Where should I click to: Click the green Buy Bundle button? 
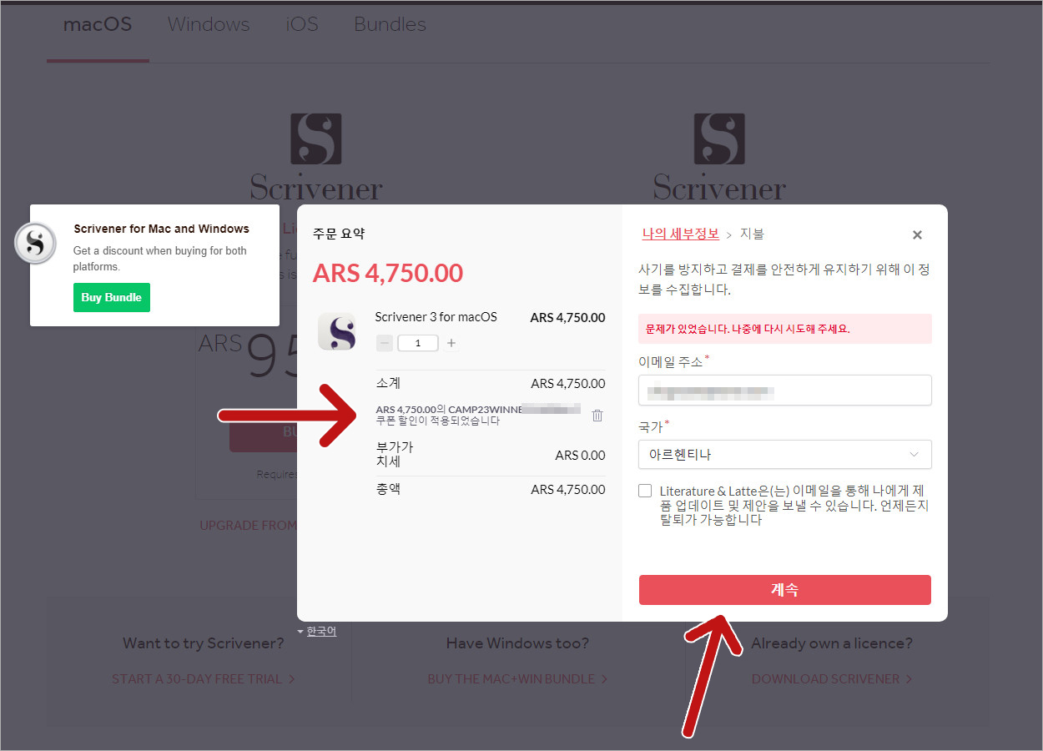coord(112,298)
